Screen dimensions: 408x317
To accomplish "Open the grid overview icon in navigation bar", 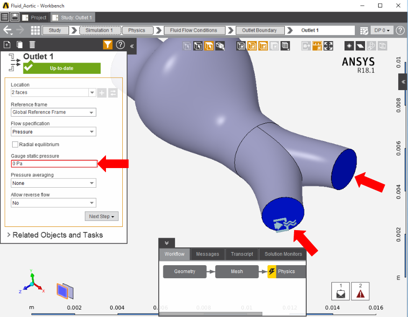I will (x=35, y=30).
